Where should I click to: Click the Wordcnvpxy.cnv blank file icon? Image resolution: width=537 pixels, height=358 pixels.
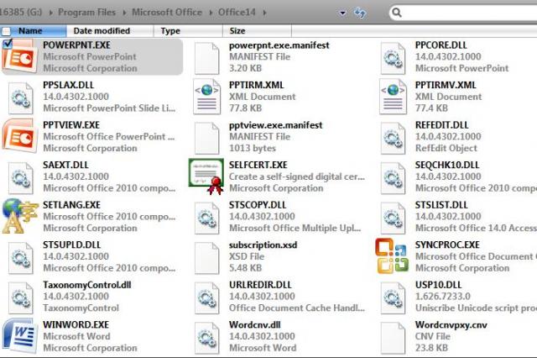coord(393,338)
